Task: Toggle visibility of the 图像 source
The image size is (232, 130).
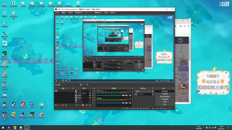Action: coord(90,100)
